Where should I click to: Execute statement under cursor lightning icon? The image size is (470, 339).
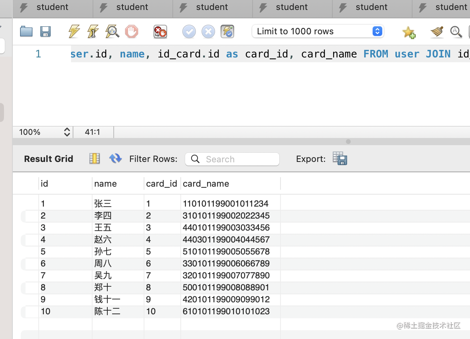coord(93,32)
